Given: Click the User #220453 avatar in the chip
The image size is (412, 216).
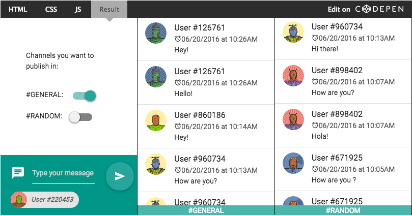Looking at the screenshot, I should (19, 200).
